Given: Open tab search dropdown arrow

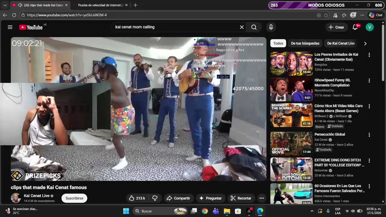Looking at the screenshot, I should [5, 5].
